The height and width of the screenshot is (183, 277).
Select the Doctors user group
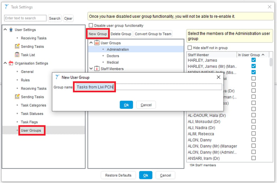(113, 56)
